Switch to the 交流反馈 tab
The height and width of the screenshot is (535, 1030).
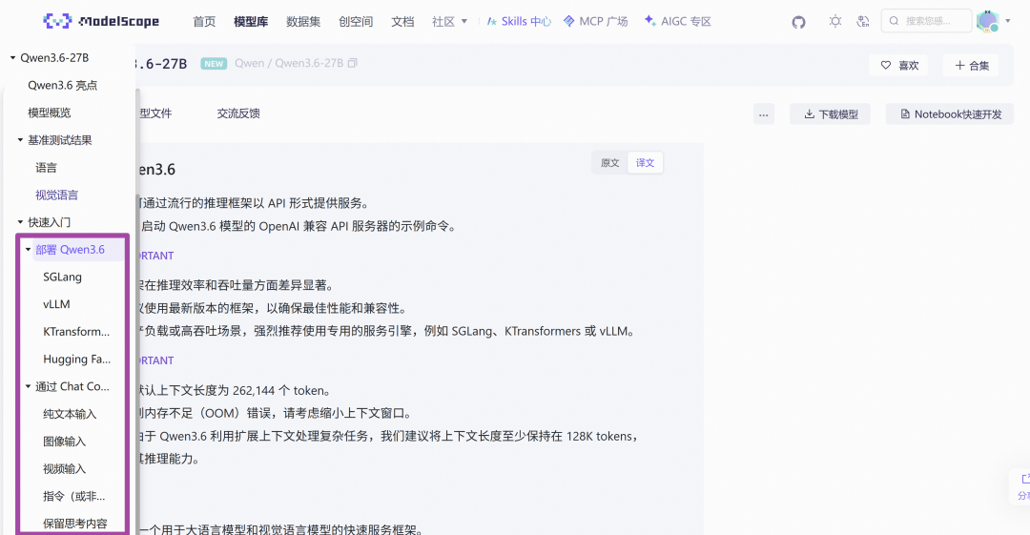click(238, 113)
